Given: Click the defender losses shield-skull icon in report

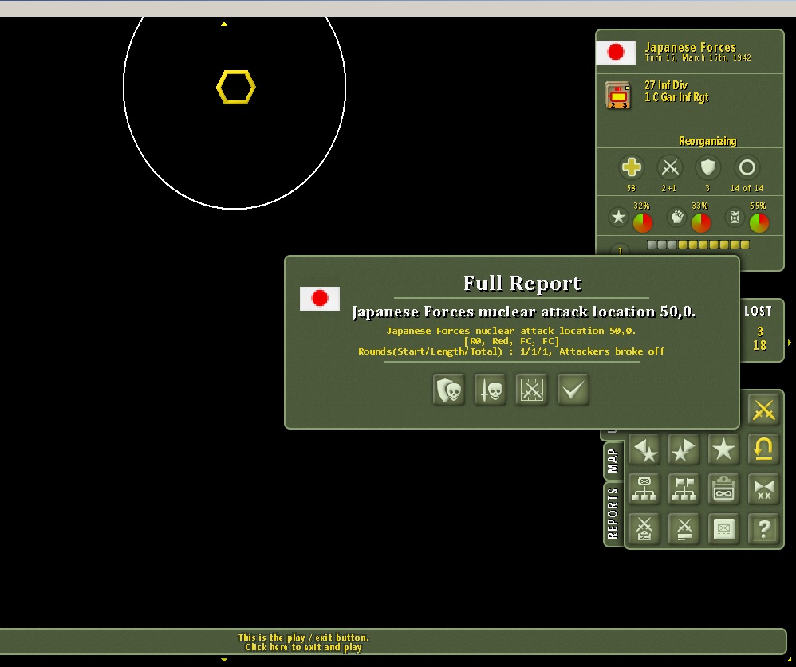Looking at the screenshot, I should 449,390.
